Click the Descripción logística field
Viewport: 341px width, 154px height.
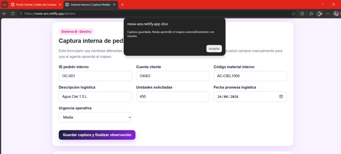(x=95, y=97)
